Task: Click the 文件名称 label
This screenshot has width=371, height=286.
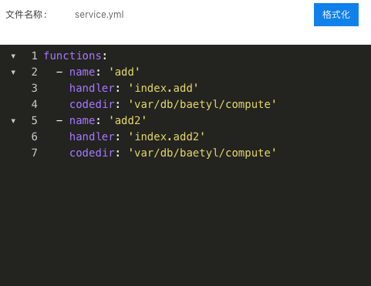Action: pyautogui.click(x=26, y=15)
